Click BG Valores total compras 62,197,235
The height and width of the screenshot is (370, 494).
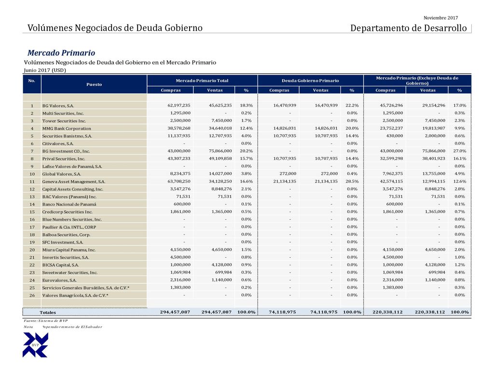click(x=179, y=106)
